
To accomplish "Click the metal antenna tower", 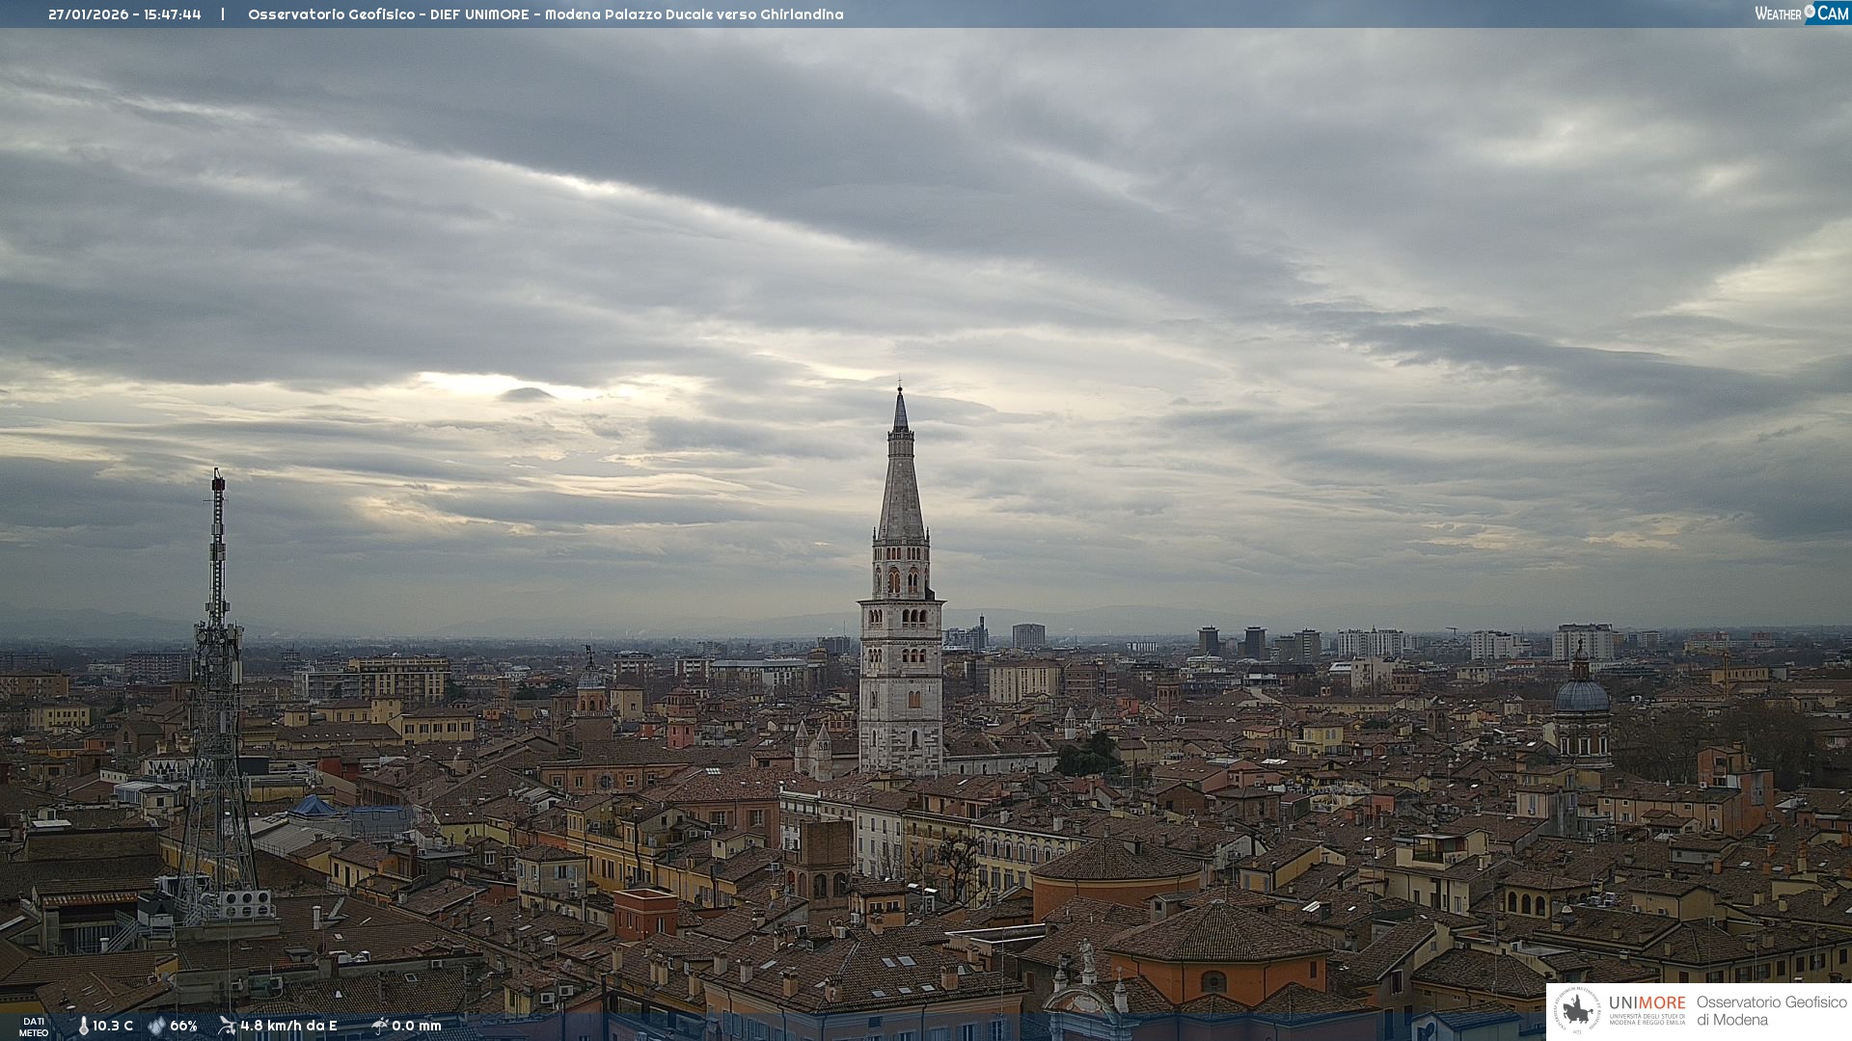I will coord(217,675).
